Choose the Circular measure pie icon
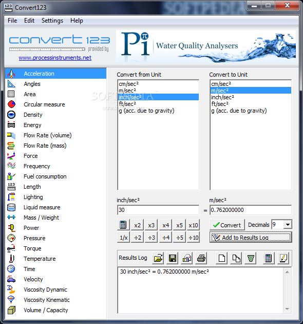 coord(11,104)
